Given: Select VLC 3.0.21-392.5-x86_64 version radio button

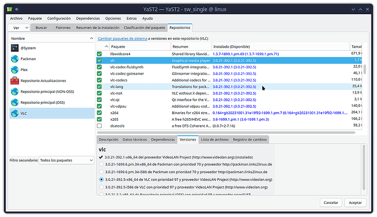Looking at the screenshot, I should [x=102, y=179].
